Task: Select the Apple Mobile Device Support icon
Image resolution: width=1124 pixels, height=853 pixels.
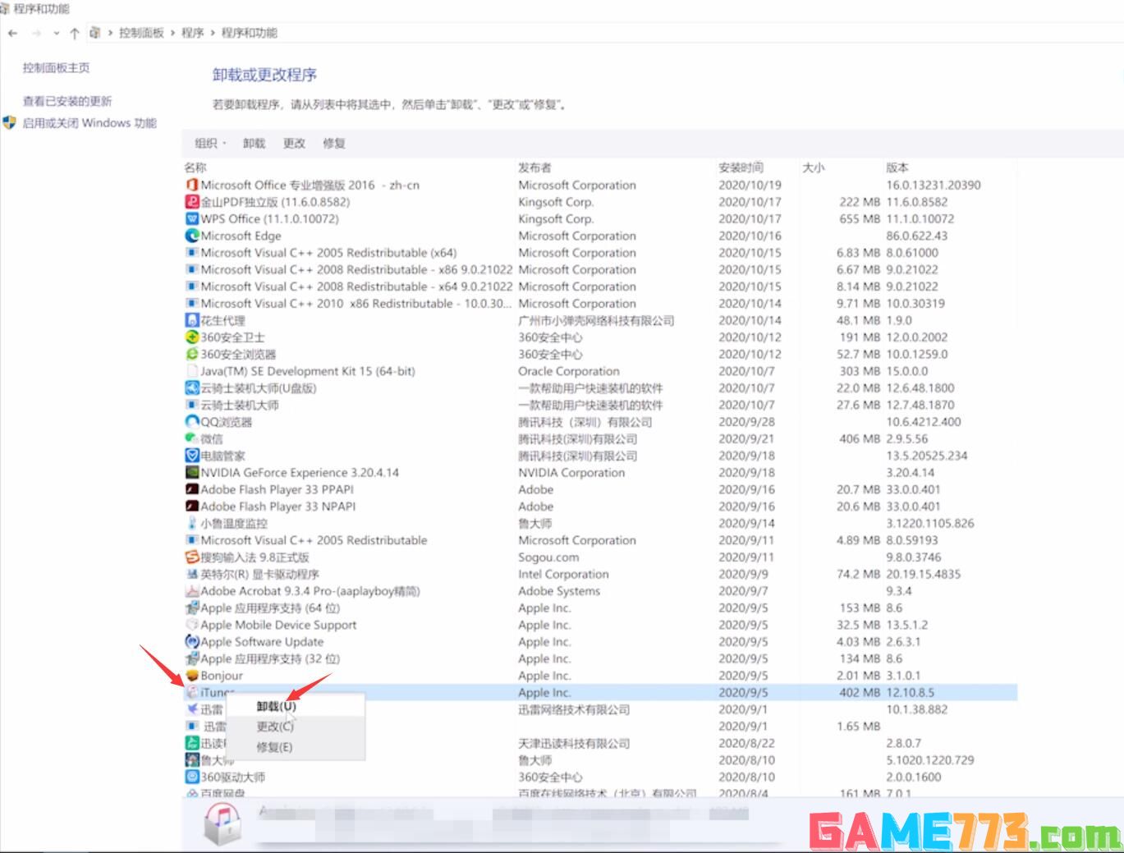Action: [192, 625]
